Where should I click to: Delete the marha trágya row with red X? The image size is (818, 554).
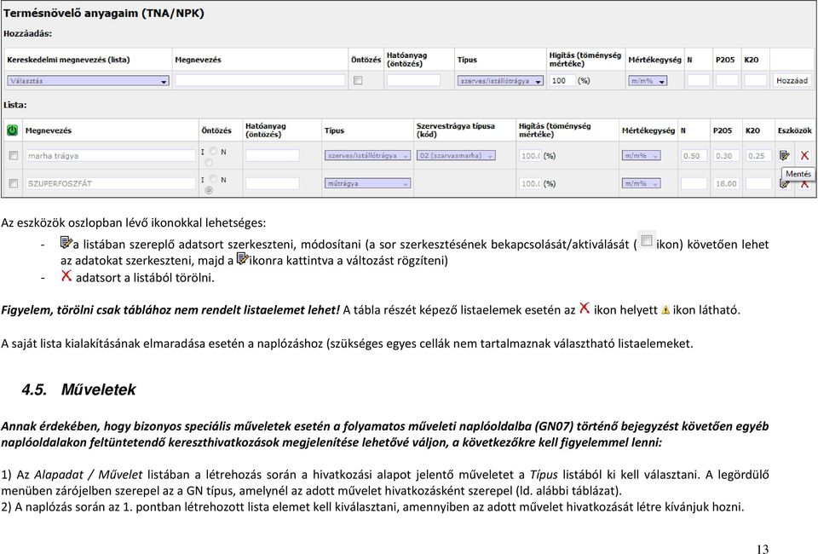[x=804, y=155]
